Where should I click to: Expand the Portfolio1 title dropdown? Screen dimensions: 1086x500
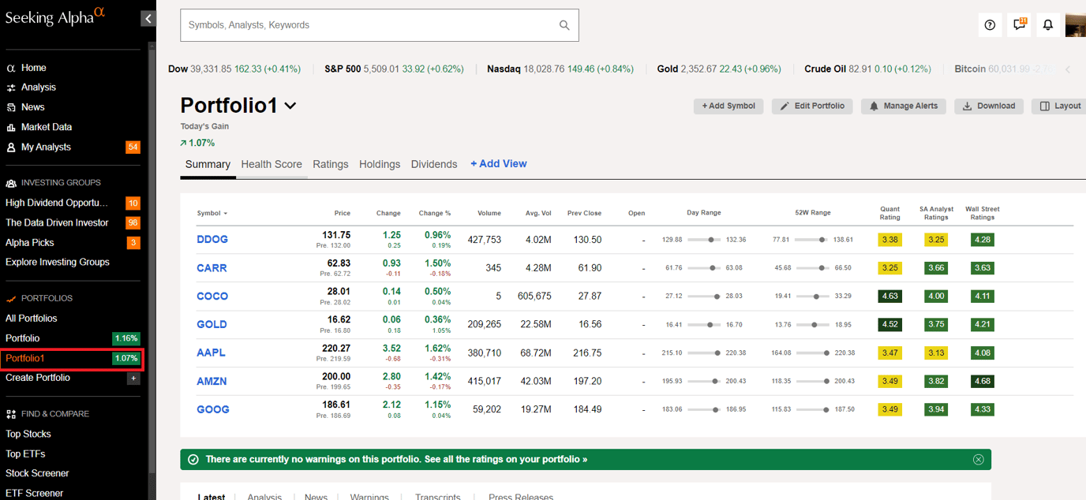coord(290,106)
